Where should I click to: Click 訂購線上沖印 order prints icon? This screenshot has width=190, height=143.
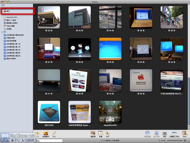174,133
